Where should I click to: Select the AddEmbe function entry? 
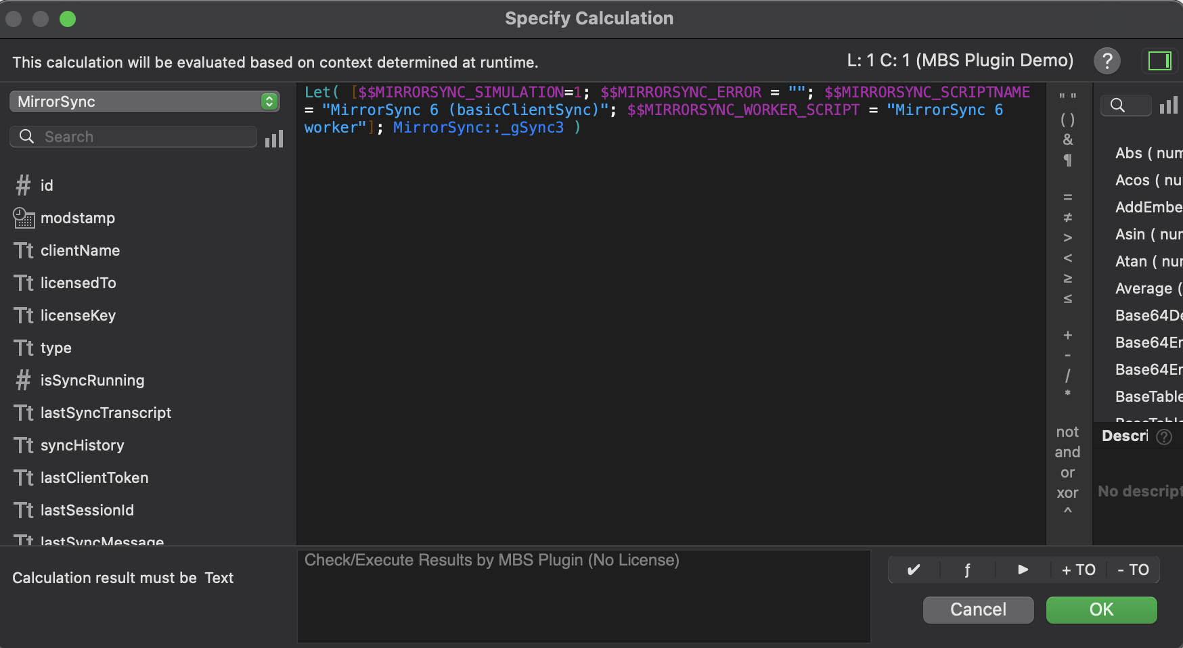coord(1148,207)
